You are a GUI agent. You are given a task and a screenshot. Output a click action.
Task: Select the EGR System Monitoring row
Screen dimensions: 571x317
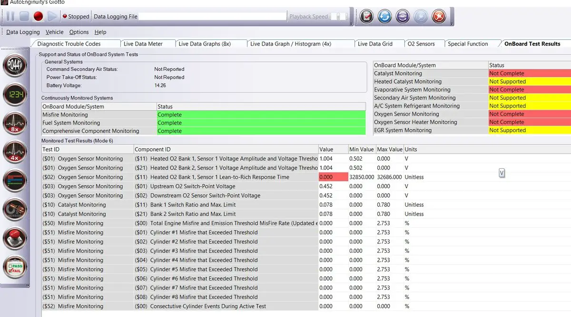click(472, 130)
